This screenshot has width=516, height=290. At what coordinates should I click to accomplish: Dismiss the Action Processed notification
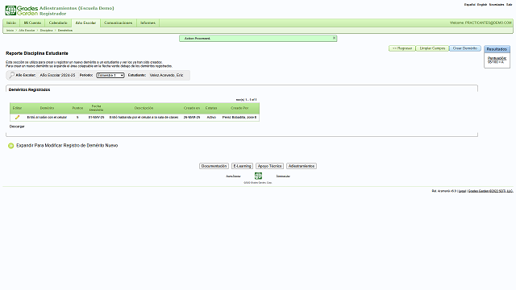coord(334,38)
